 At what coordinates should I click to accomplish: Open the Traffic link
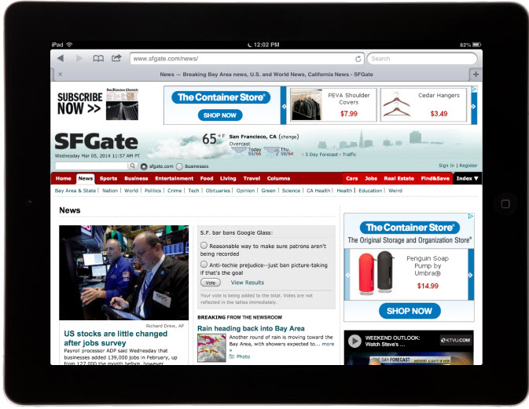click(x=349, y=155)
